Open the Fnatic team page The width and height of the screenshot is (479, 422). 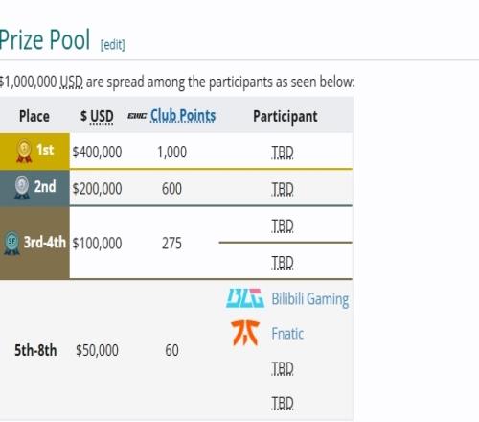(x=287, y=334)
